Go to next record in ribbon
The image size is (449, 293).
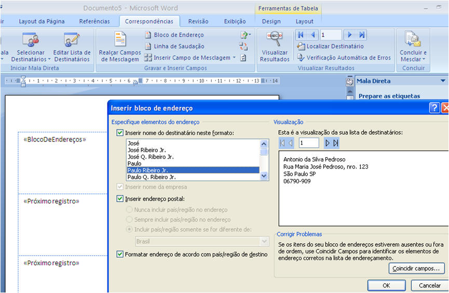tap(350, 35)
